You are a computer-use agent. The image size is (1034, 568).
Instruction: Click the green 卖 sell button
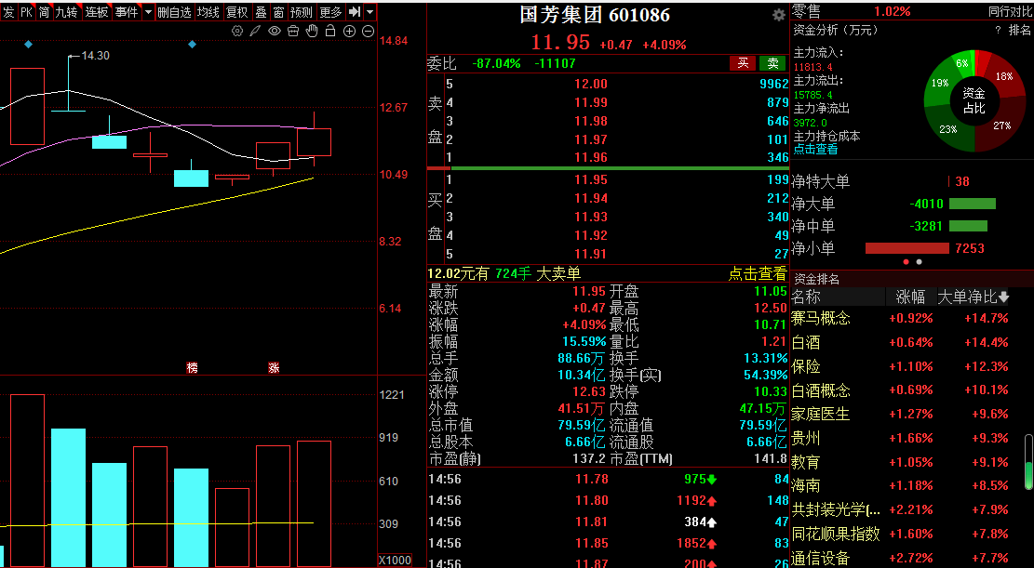772,63
